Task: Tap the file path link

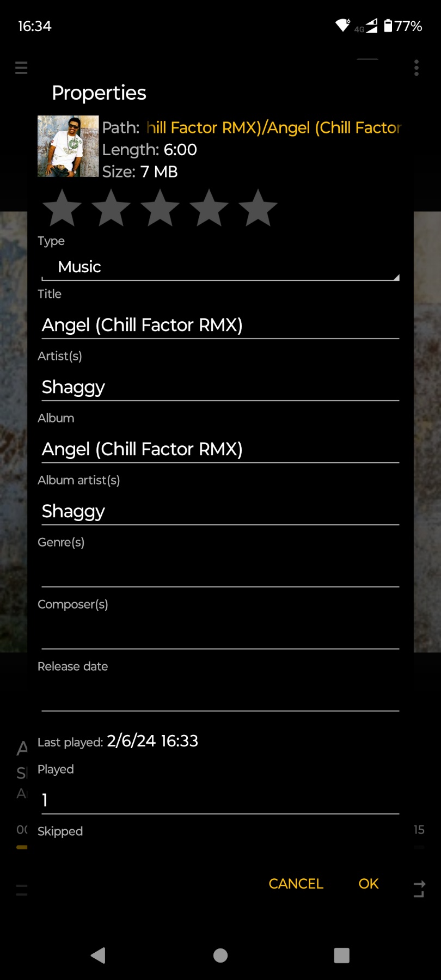Action: [x=273, y=127]
